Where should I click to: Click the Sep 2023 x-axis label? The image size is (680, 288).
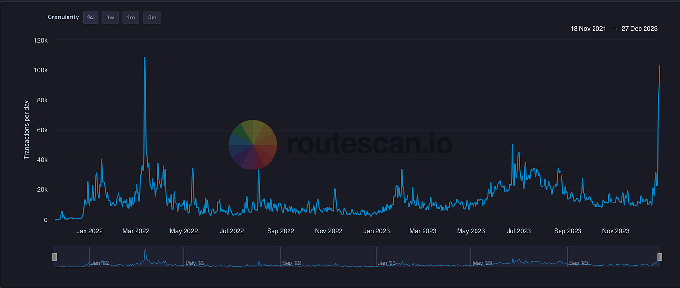(x=567, y=231)
